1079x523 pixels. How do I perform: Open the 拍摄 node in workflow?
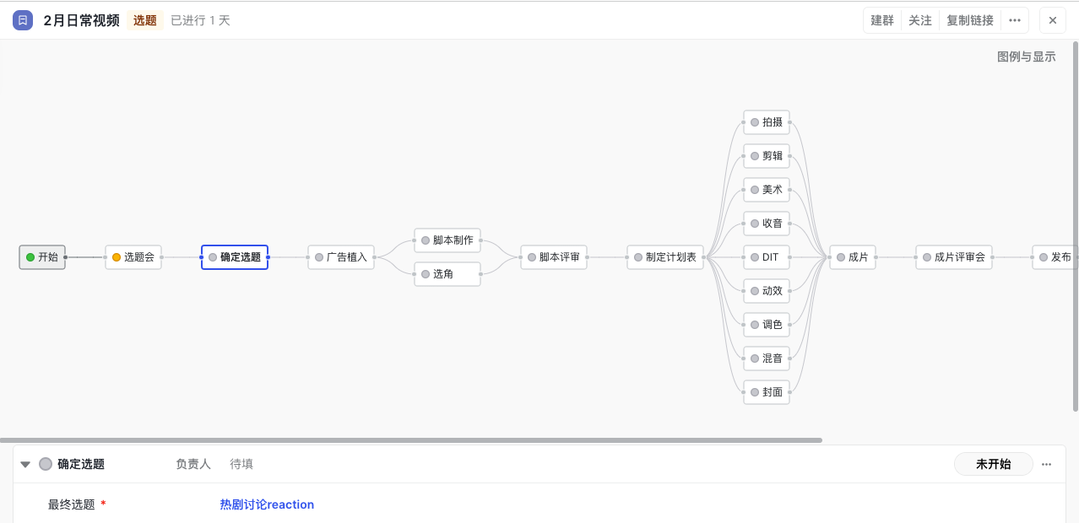tap(767, 122)
